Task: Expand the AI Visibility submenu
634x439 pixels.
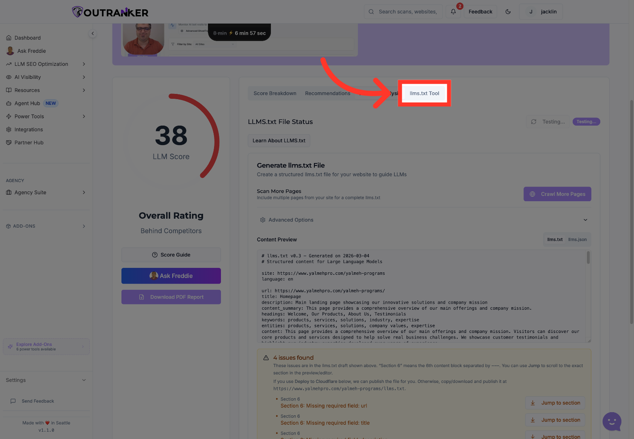Action: click(x=84, y=77)
